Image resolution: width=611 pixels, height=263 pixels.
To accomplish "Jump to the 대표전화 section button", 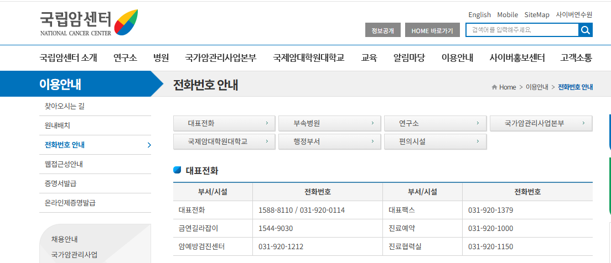I will tap(225, 123).
